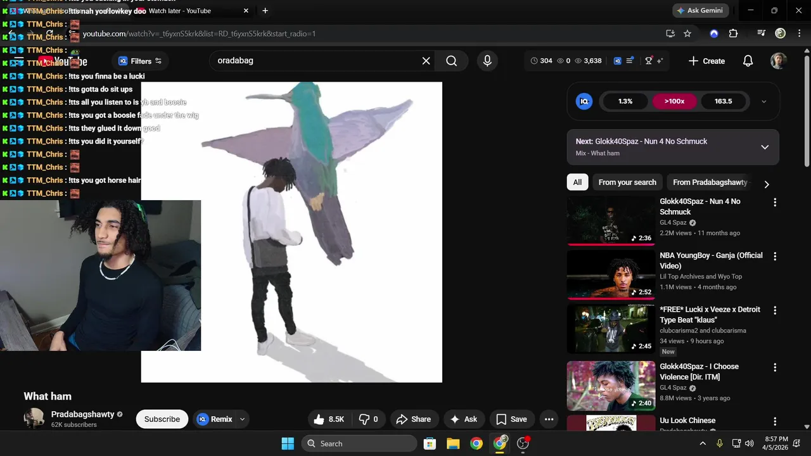811x456 pixels.
Task: Save the video to a playlist
Action: [512, 419]
